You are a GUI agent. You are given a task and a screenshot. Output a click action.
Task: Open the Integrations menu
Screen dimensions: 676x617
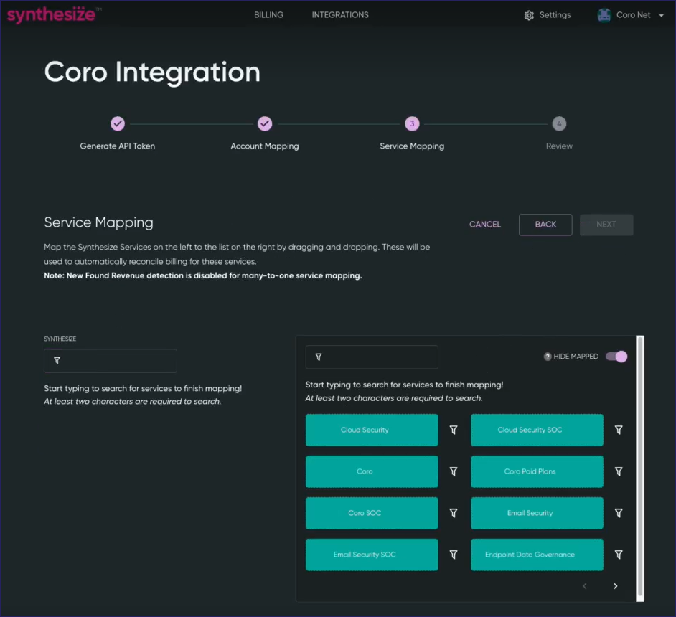pyautogui.click(x=340, y=15)
